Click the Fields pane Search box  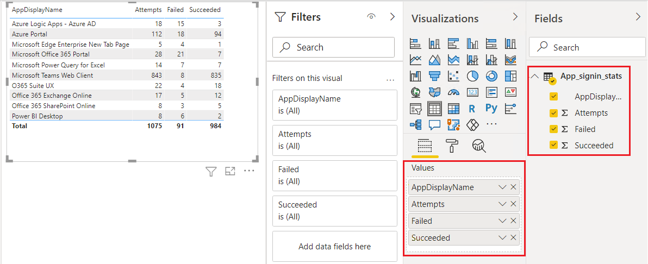(x=587, y=47)
